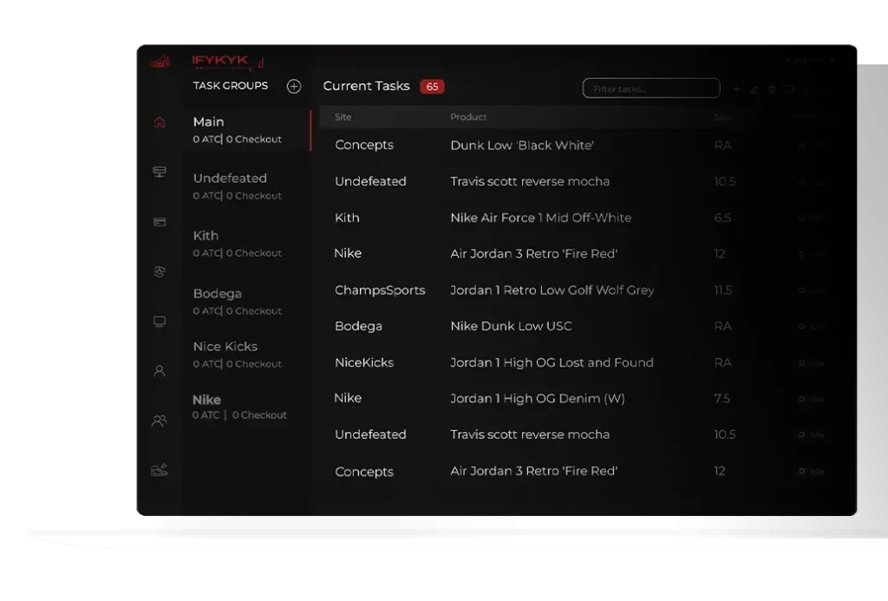Open the proxies server icon in the sidebar

(160, 172)
